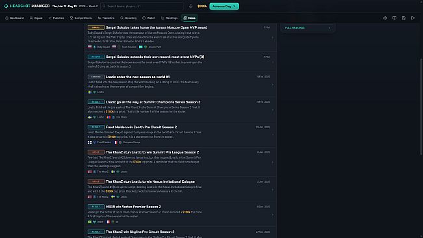Click Swedish flag under Lnatic world #1 article
Screen dimensions: 423x238
pyautogui.click(x=90, y=92)
